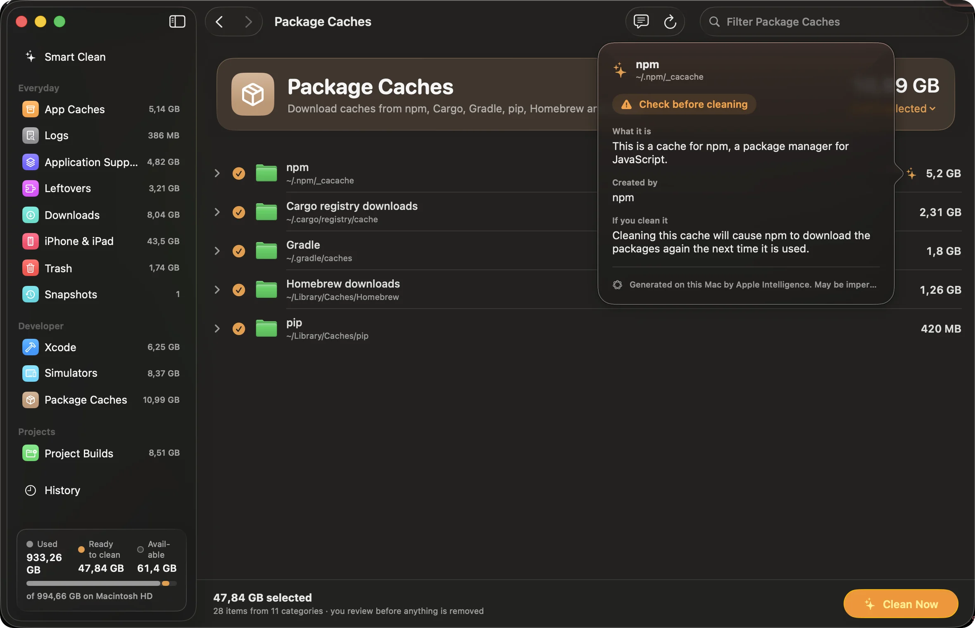Click the Check before cleaning badge
975x628 pixels.
coord(684,104)
